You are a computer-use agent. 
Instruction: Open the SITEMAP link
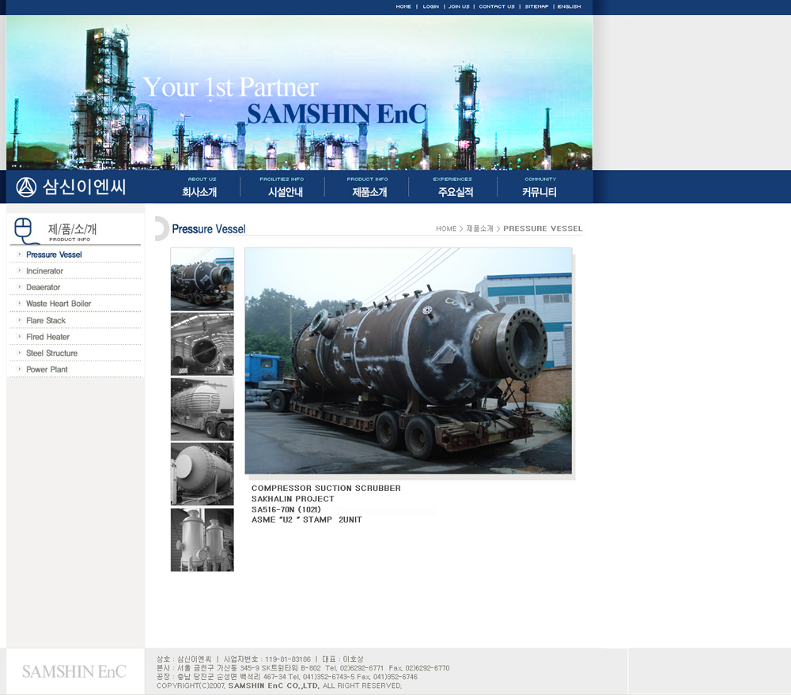pyautogui.click(x=536, y=6)
